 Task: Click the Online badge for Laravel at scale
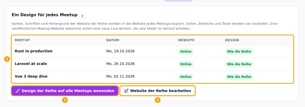(x=186, y=64)
